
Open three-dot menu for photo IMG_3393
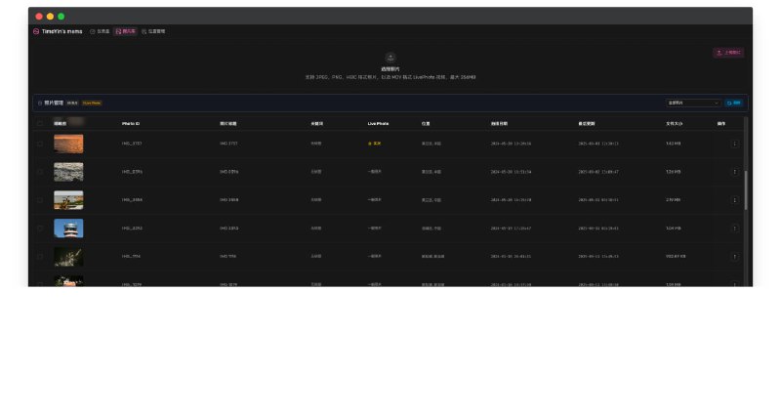(x=734, y=229)
